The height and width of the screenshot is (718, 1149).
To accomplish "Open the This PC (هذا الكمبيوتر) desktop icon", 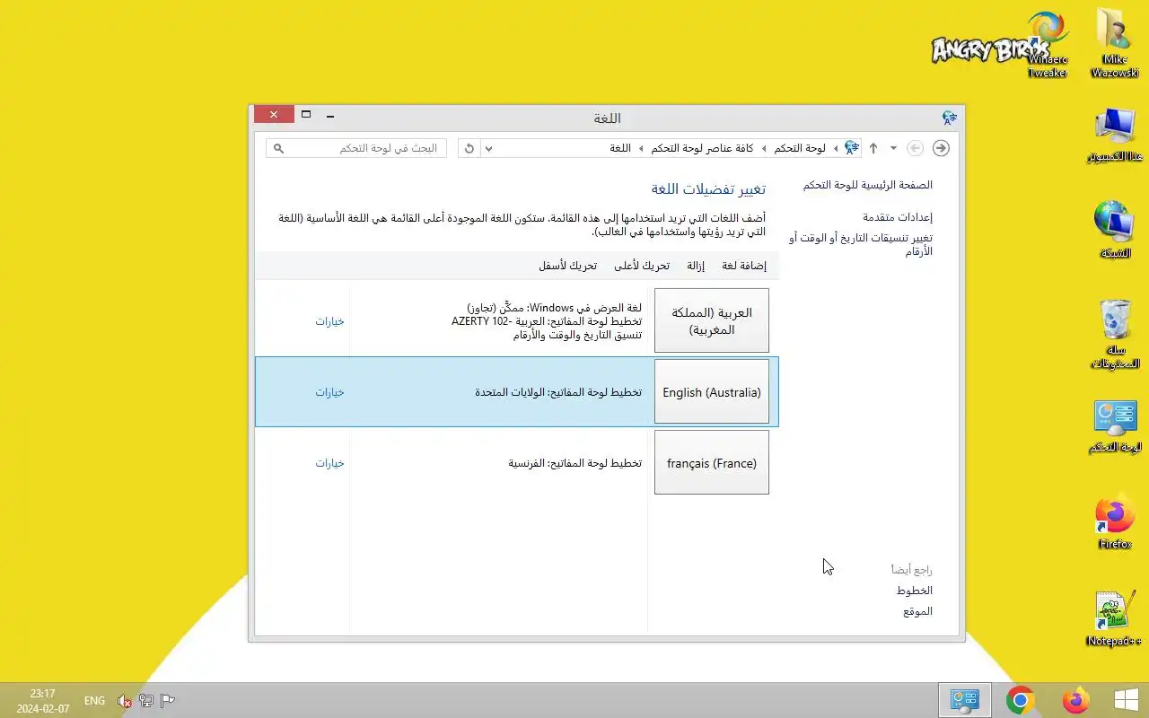I will [1115, 136].
